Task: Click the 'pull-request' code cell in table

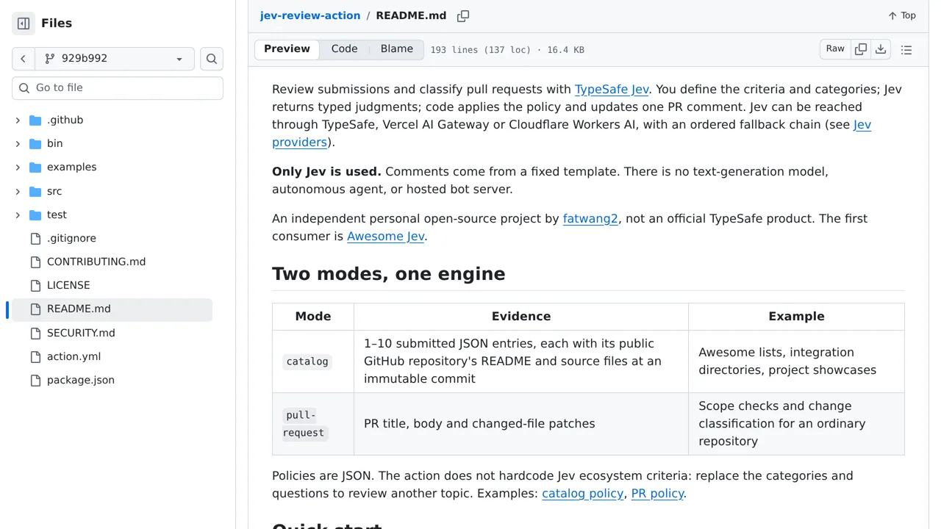Action: [304, 424]
